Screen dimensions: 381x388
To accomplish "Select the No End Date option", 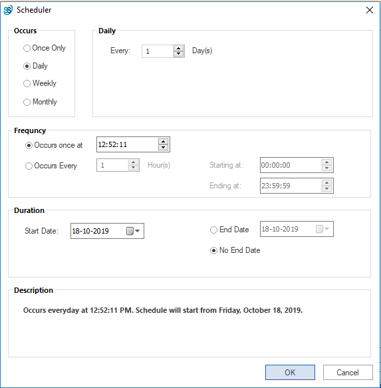I will tap(235, 250).
